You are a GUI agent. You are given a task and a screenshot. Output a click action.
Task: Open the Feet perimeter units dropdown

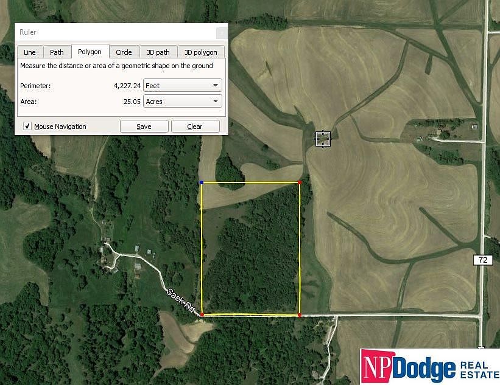[182, 85]
